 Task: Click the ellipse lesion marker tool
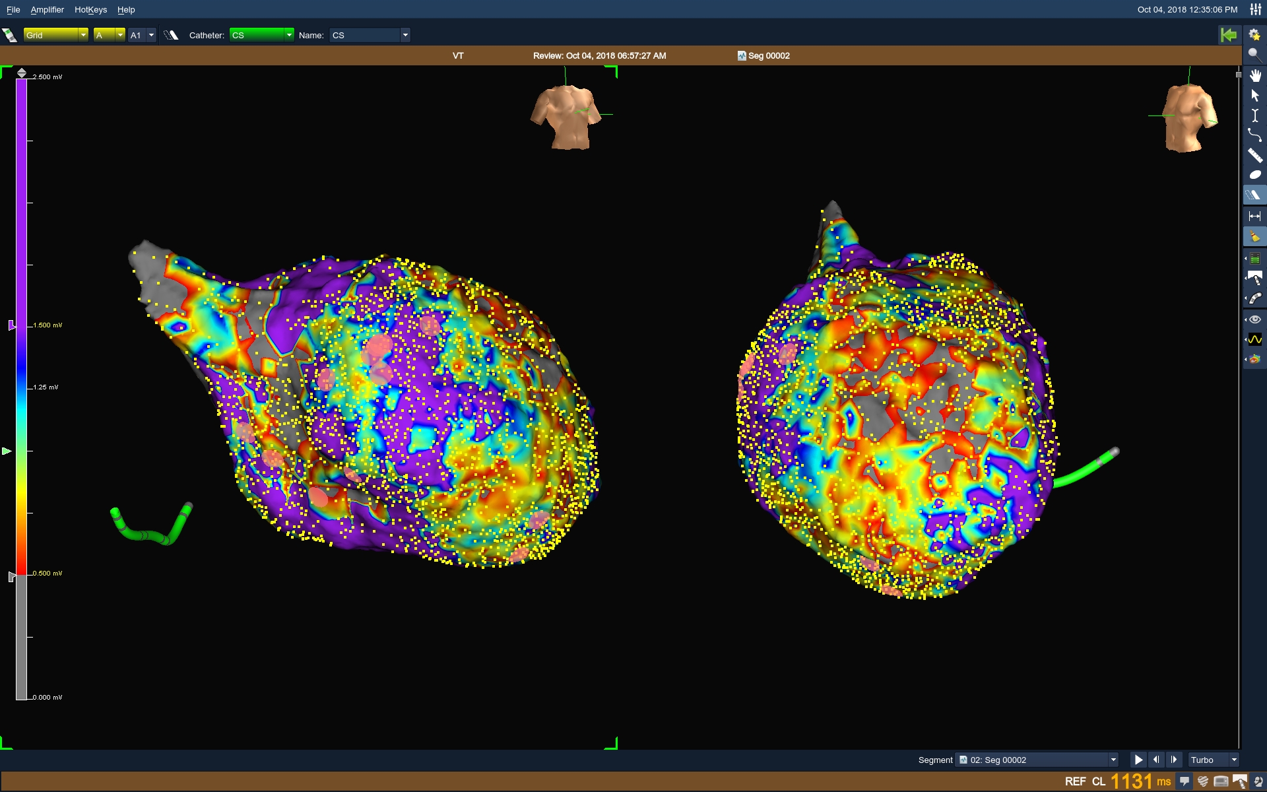[x=1254, y=175]
